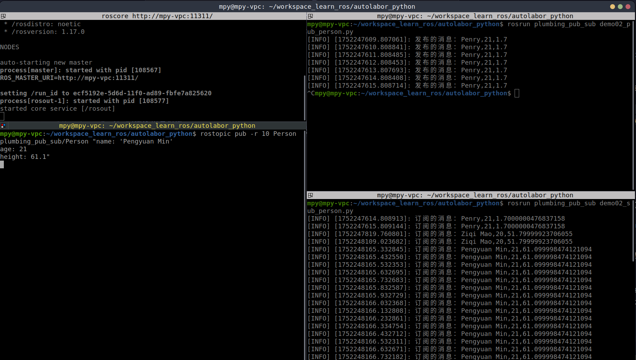Click the title bar of the subscriber pane
Image resolution: width=636 pixels, height=360 pixels.
pyautogui.click(x=475, y=195)
